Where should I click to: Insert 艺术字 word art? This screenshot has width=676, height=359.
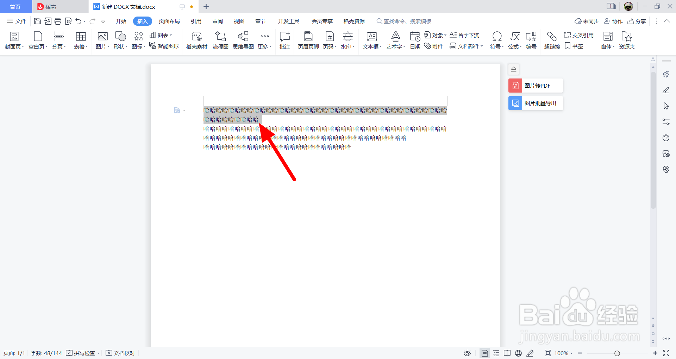396,40
